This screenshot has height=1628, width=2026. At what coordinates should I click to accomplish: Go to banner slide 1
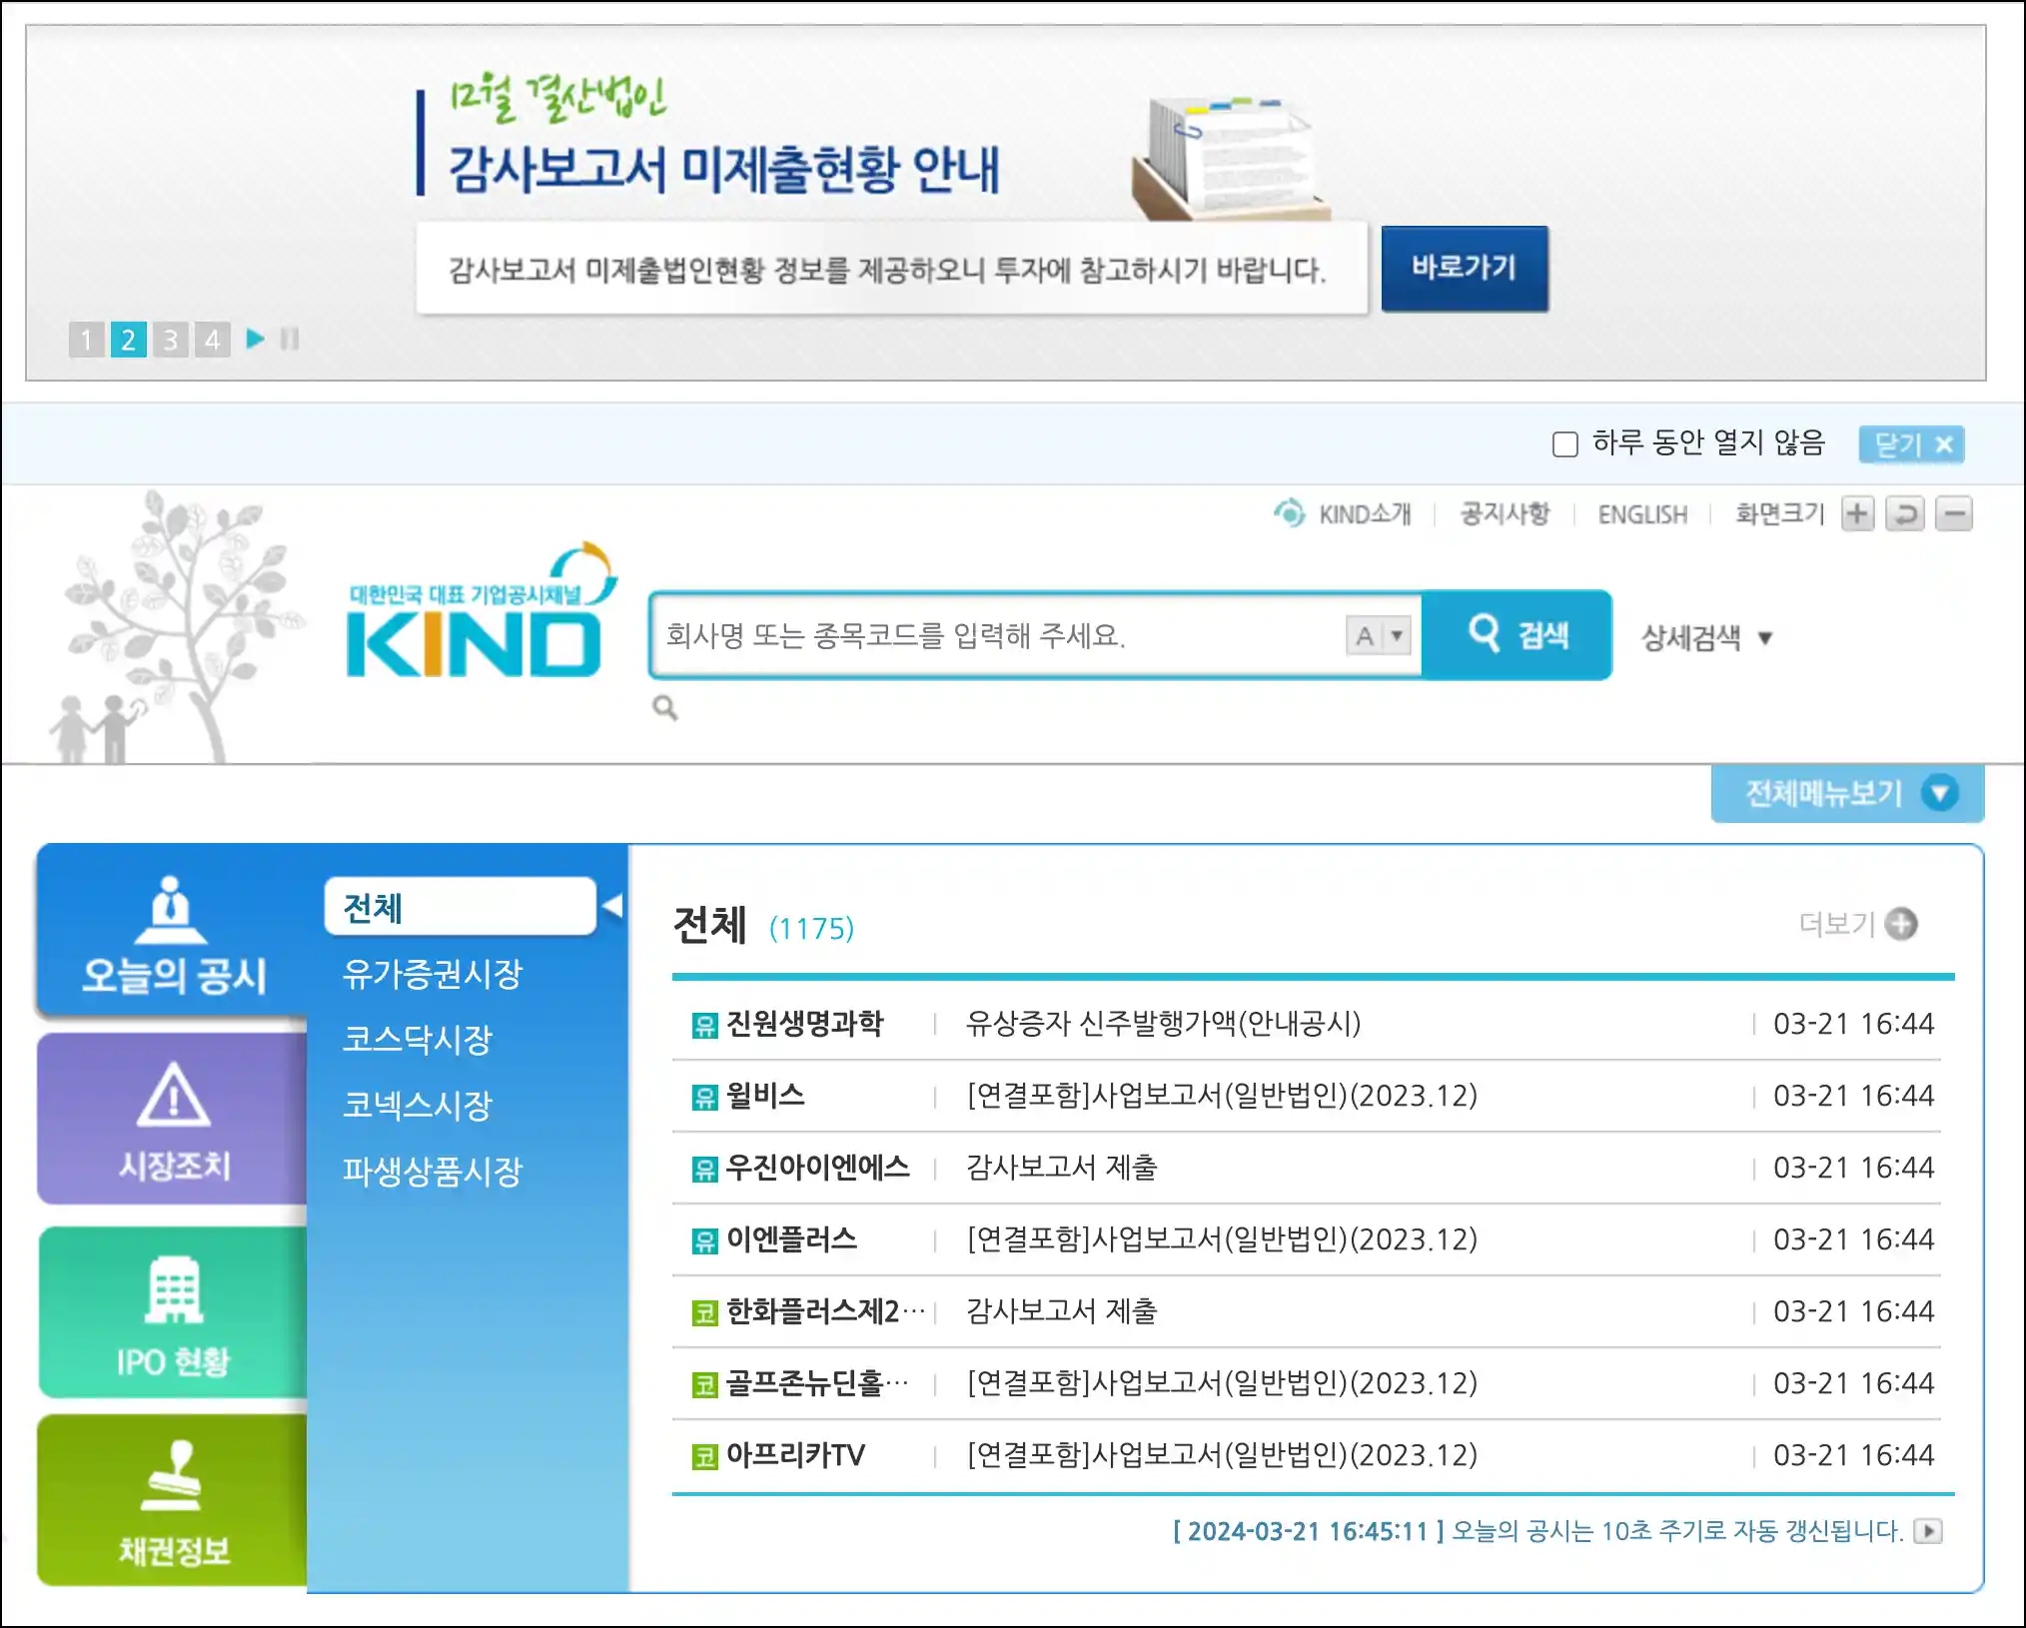[87, 340]
